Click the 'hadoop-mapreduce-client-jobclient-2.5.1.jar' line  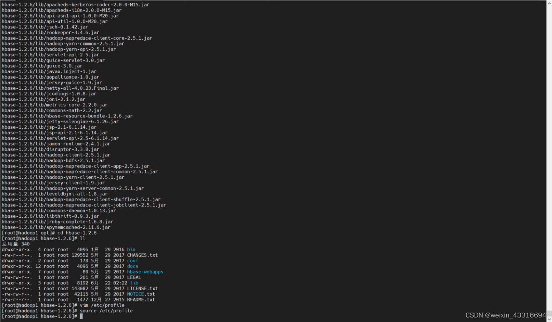point(84,205)
